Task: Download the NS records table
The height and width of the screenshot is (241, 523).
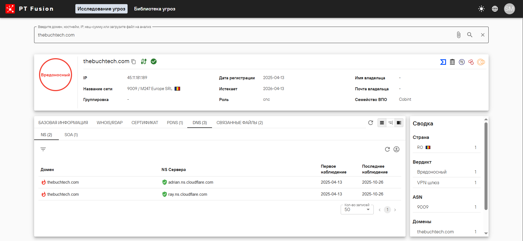Action: tap(396, 149)
